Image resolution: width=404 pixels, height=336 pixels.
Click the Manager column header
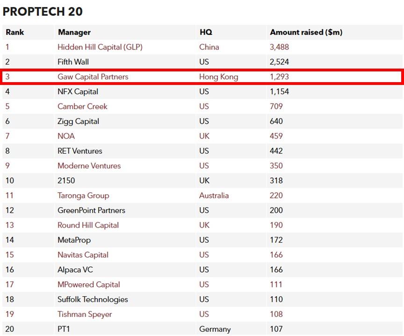pyautogui.click(x=74, y=32)
